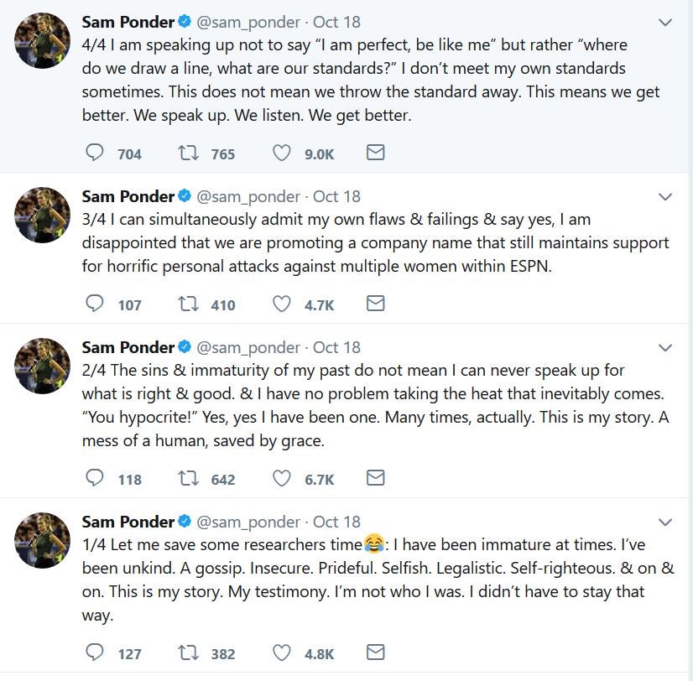
Task: Like the 4/4 tweet with 9.0K likes
Action: tap(282, 153)
